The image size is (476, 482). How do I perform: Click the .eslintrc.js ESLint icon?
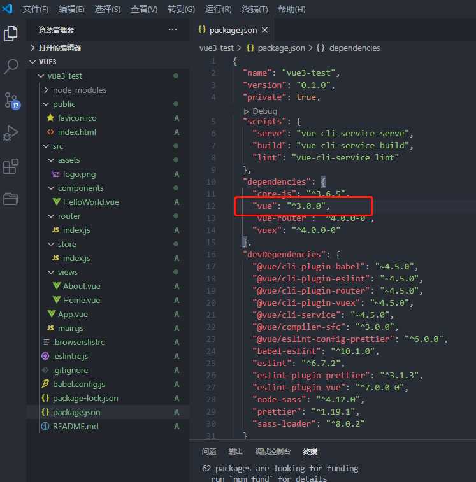coord(45,356)
